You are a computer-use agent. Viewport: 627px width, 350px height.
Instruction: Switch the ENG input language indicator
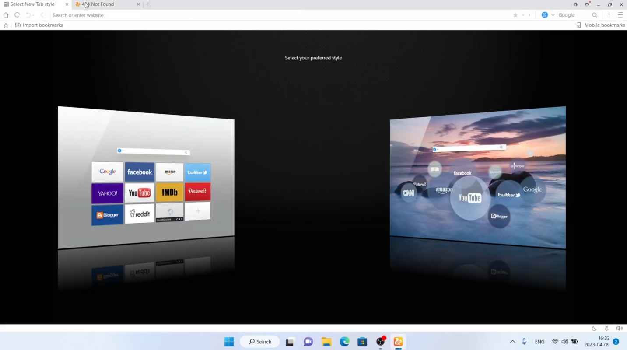coord(539,342)
